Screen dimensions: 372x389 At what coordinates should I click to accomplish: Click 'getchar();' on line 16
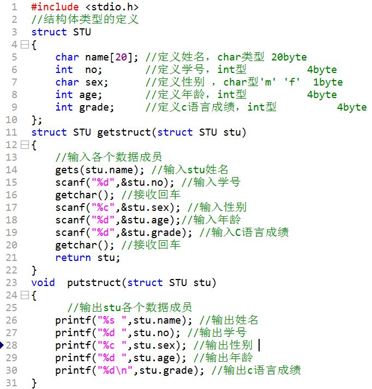tap(85, 195)
